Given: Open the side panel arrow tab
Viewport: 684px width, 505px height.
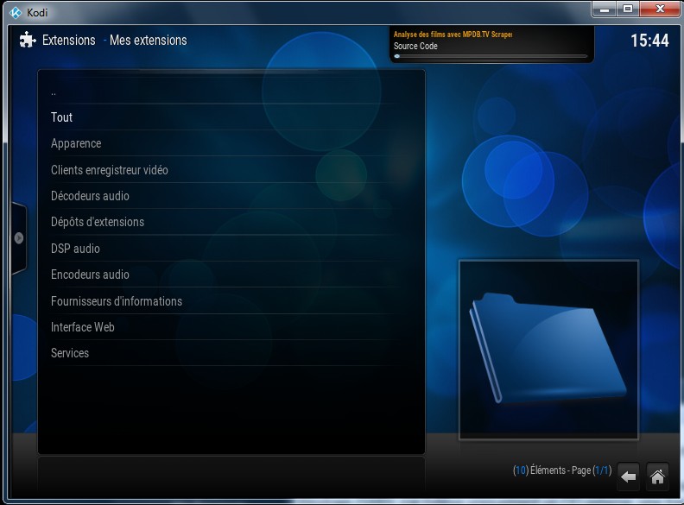Looking at the screenshot, I should point(18,238).
